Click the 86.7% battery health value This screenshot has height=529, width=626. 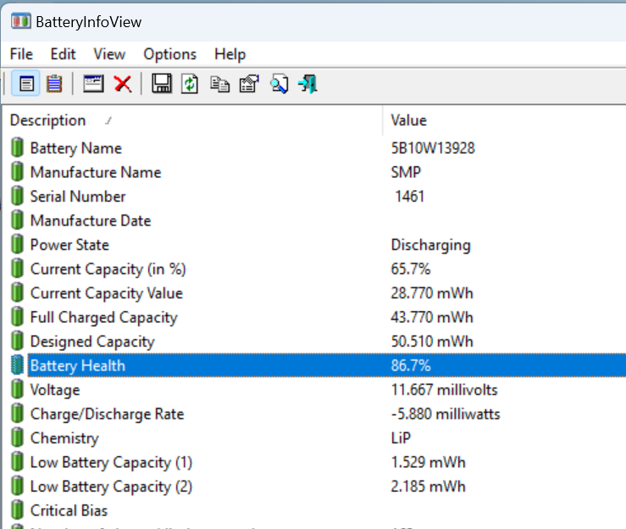(x=410, y=365)
